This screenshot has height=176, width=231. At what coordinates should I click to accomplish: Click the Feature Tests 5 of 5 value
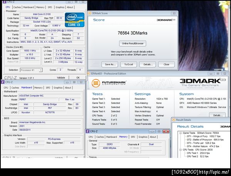(114, 120)
